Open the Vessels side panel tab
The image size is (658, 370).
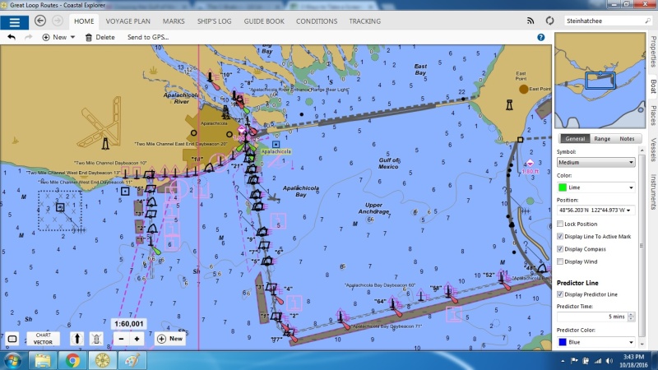tap(653, 150)
